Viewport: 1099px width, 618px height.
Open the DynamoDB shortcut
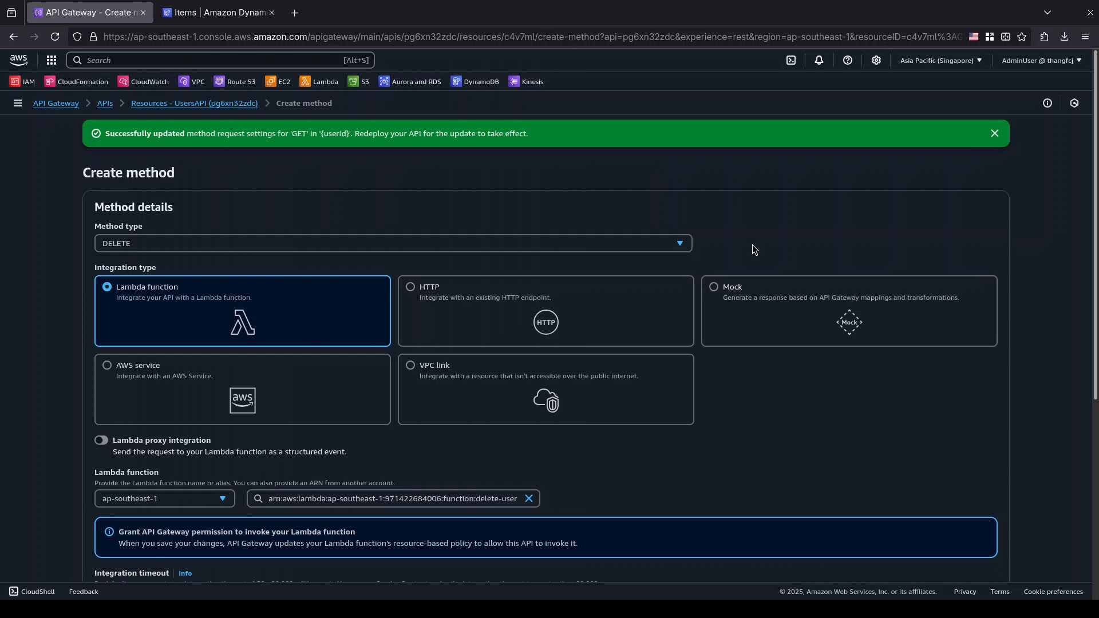[475, 82]
